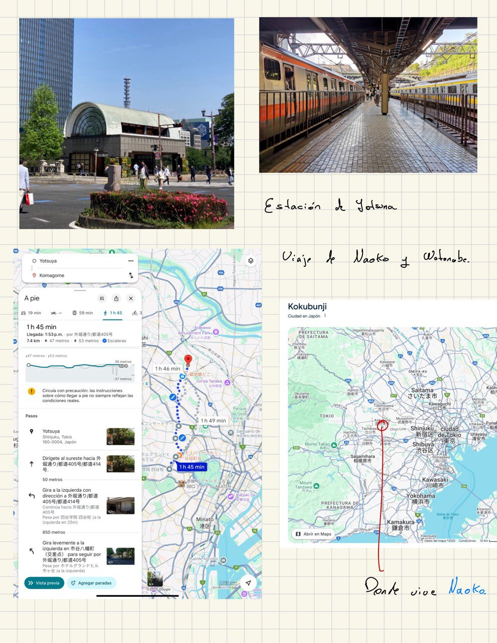Open photo for Dirígete al sureste step

point(120,464)
